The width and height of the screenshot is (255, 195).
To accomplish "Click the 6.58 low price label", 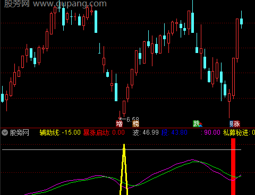I will pos(133,119).
